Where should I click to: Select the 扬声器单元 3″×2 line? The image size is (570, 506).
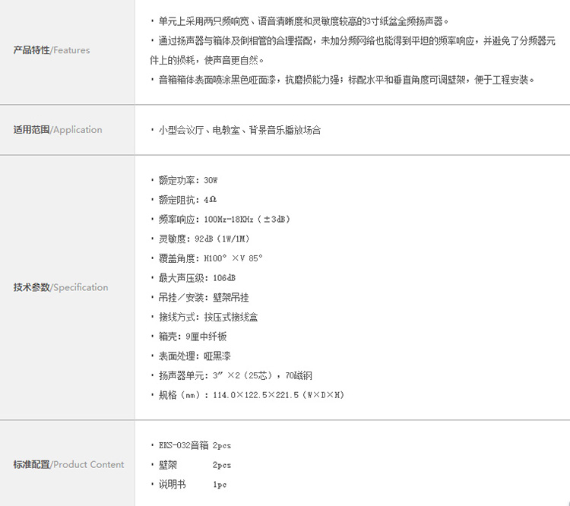tap(236, 375)
